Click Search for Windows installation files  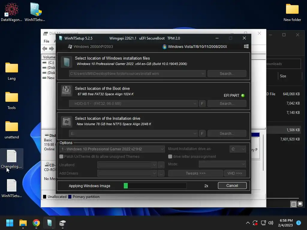(227, 74)
